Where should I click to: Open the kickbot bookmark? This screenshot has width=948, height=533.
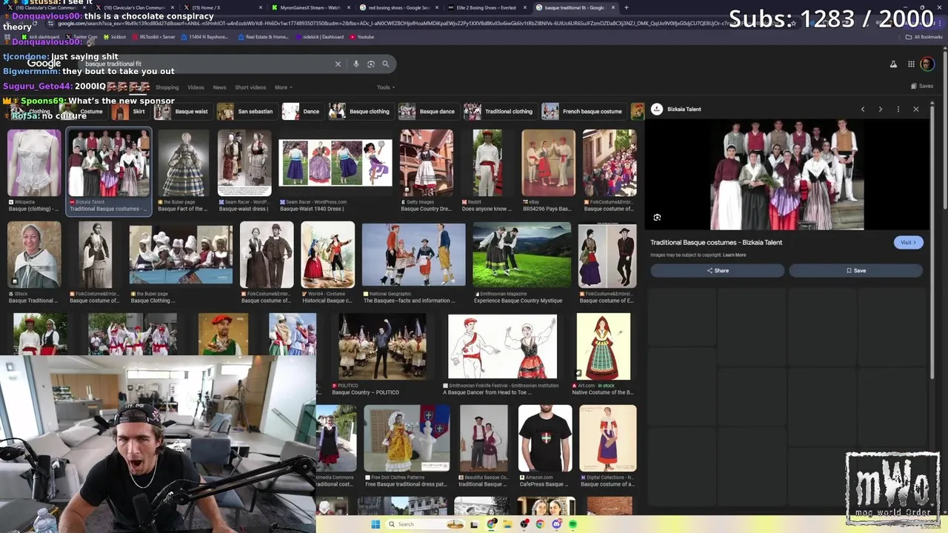tap(115, 36)
